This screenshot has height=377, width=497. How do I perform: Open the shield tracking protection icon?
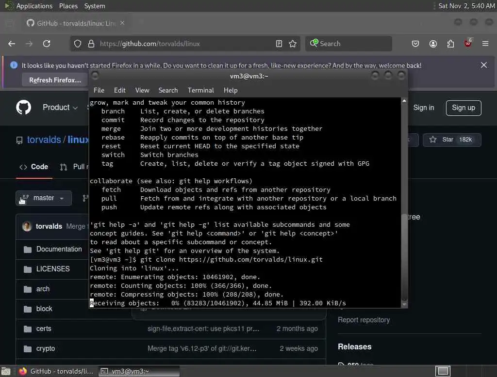(x=77, y=44)
